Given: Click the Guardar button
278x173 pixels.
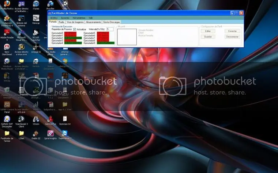Looking at the screenshot, I should point(208,37).
